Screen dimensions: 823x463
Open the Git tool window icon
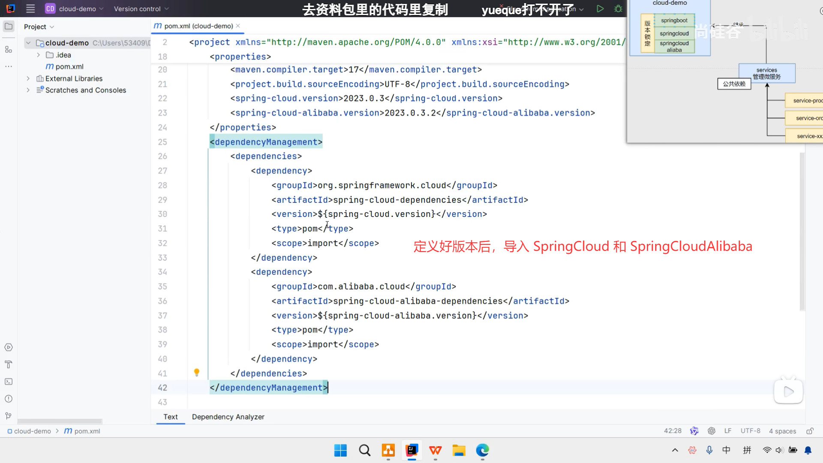[9, 416]
